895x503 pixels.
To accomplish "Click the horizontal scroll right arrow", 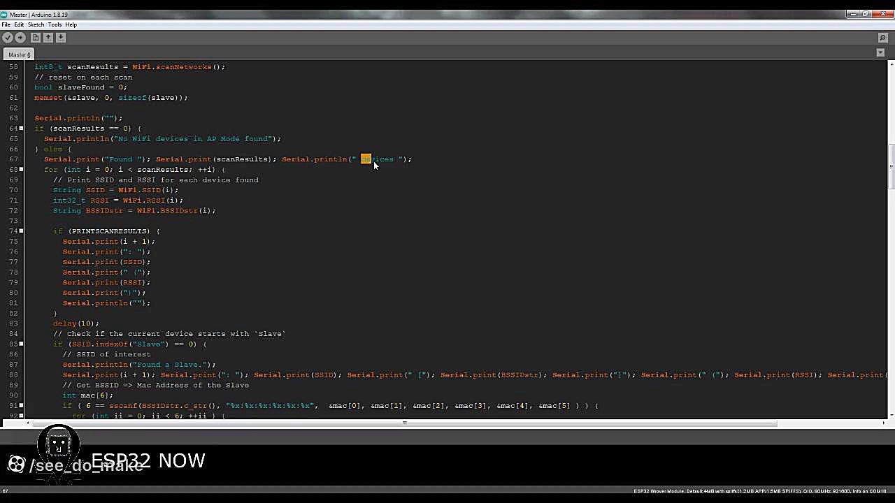I will tap(883, 423).
